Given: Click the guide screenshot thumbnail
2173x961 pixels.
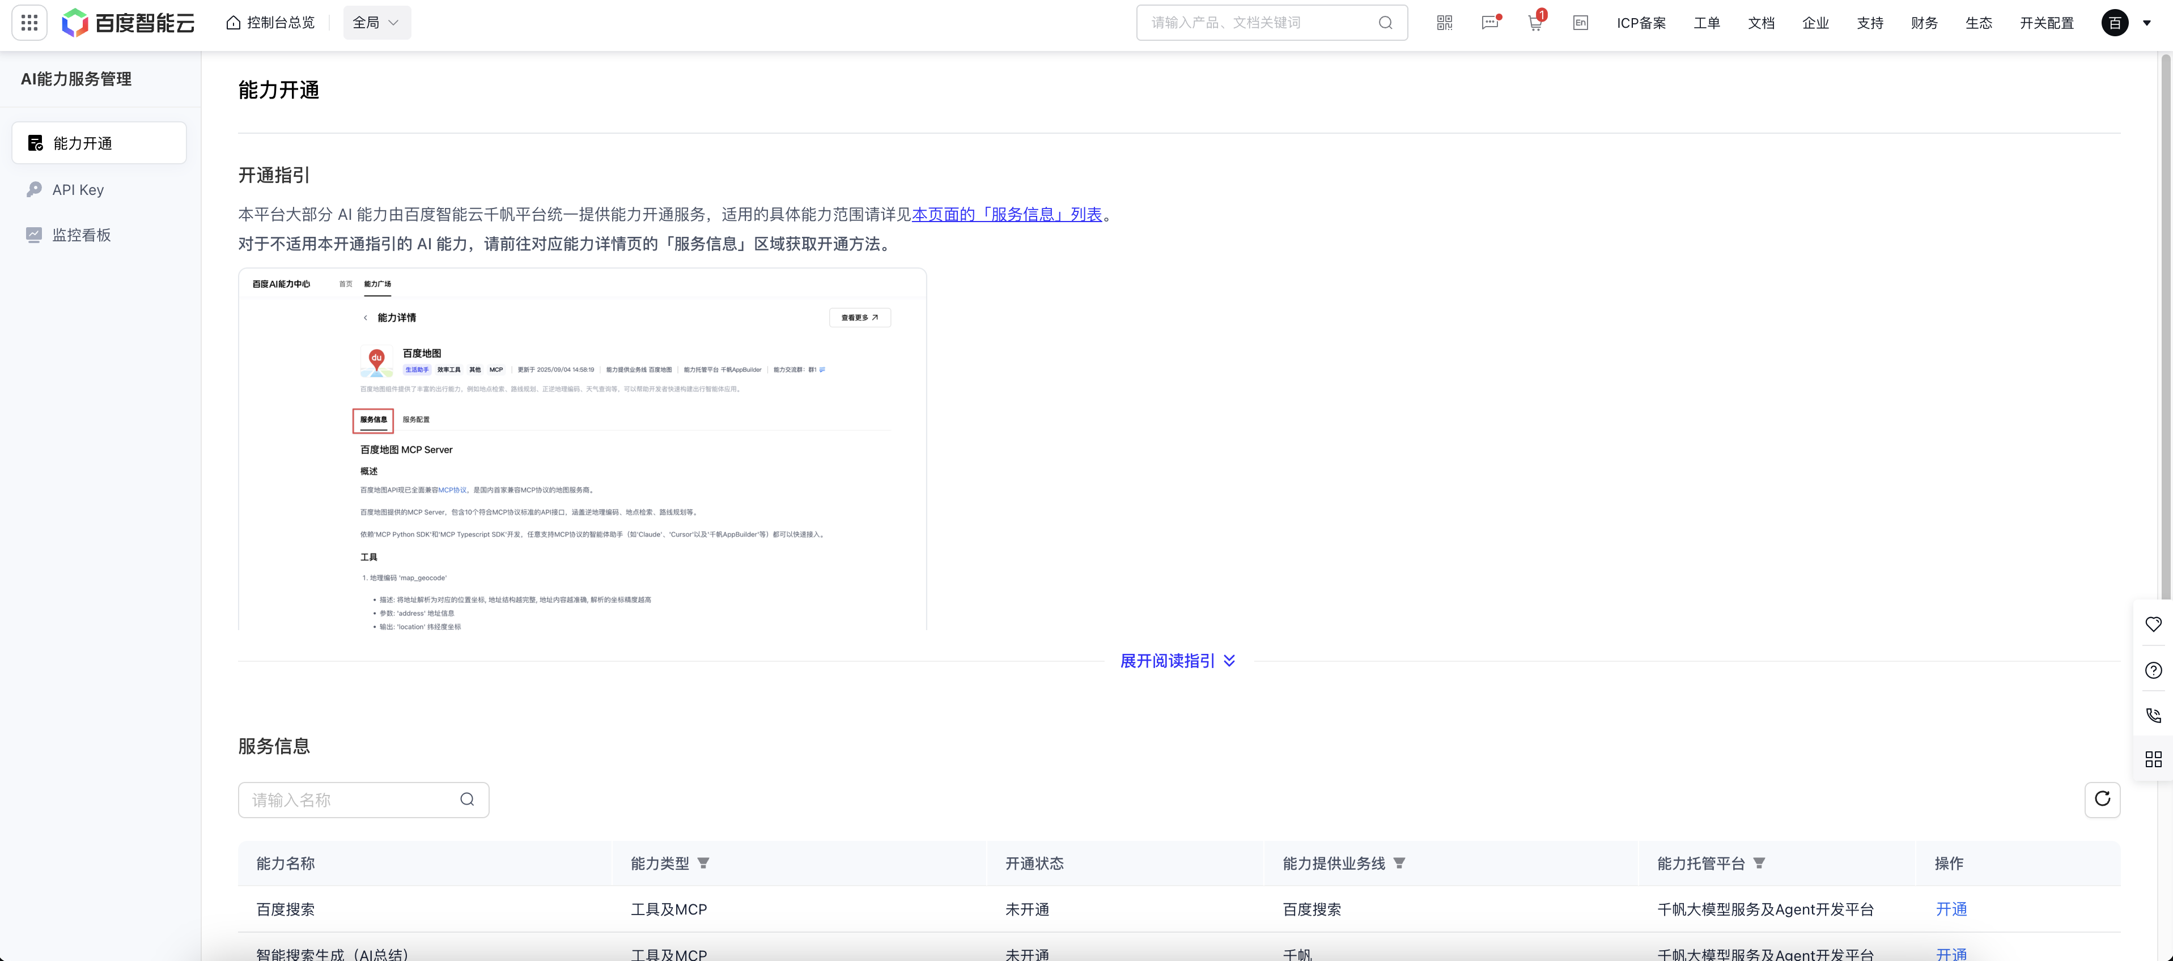Looking at the screenshot, I should pyautogui.click(x=582, y=448).
